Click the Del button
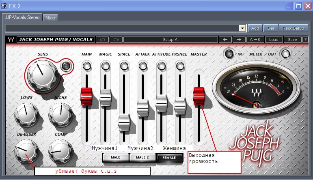Image resolution: width=313 pixels, height=180 pixels. pyautogui.click(x=271, y=28)
